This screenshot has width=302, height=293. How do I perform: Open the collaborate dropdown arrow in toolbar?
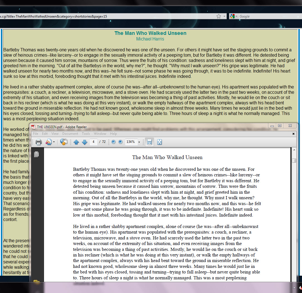54,142
